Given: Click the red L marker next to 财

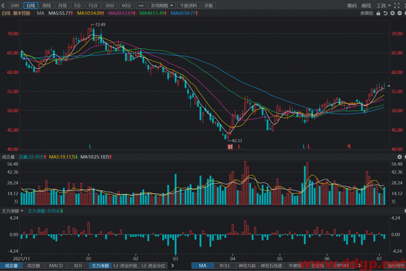Looking at the screenshot, I should point(239,147).
